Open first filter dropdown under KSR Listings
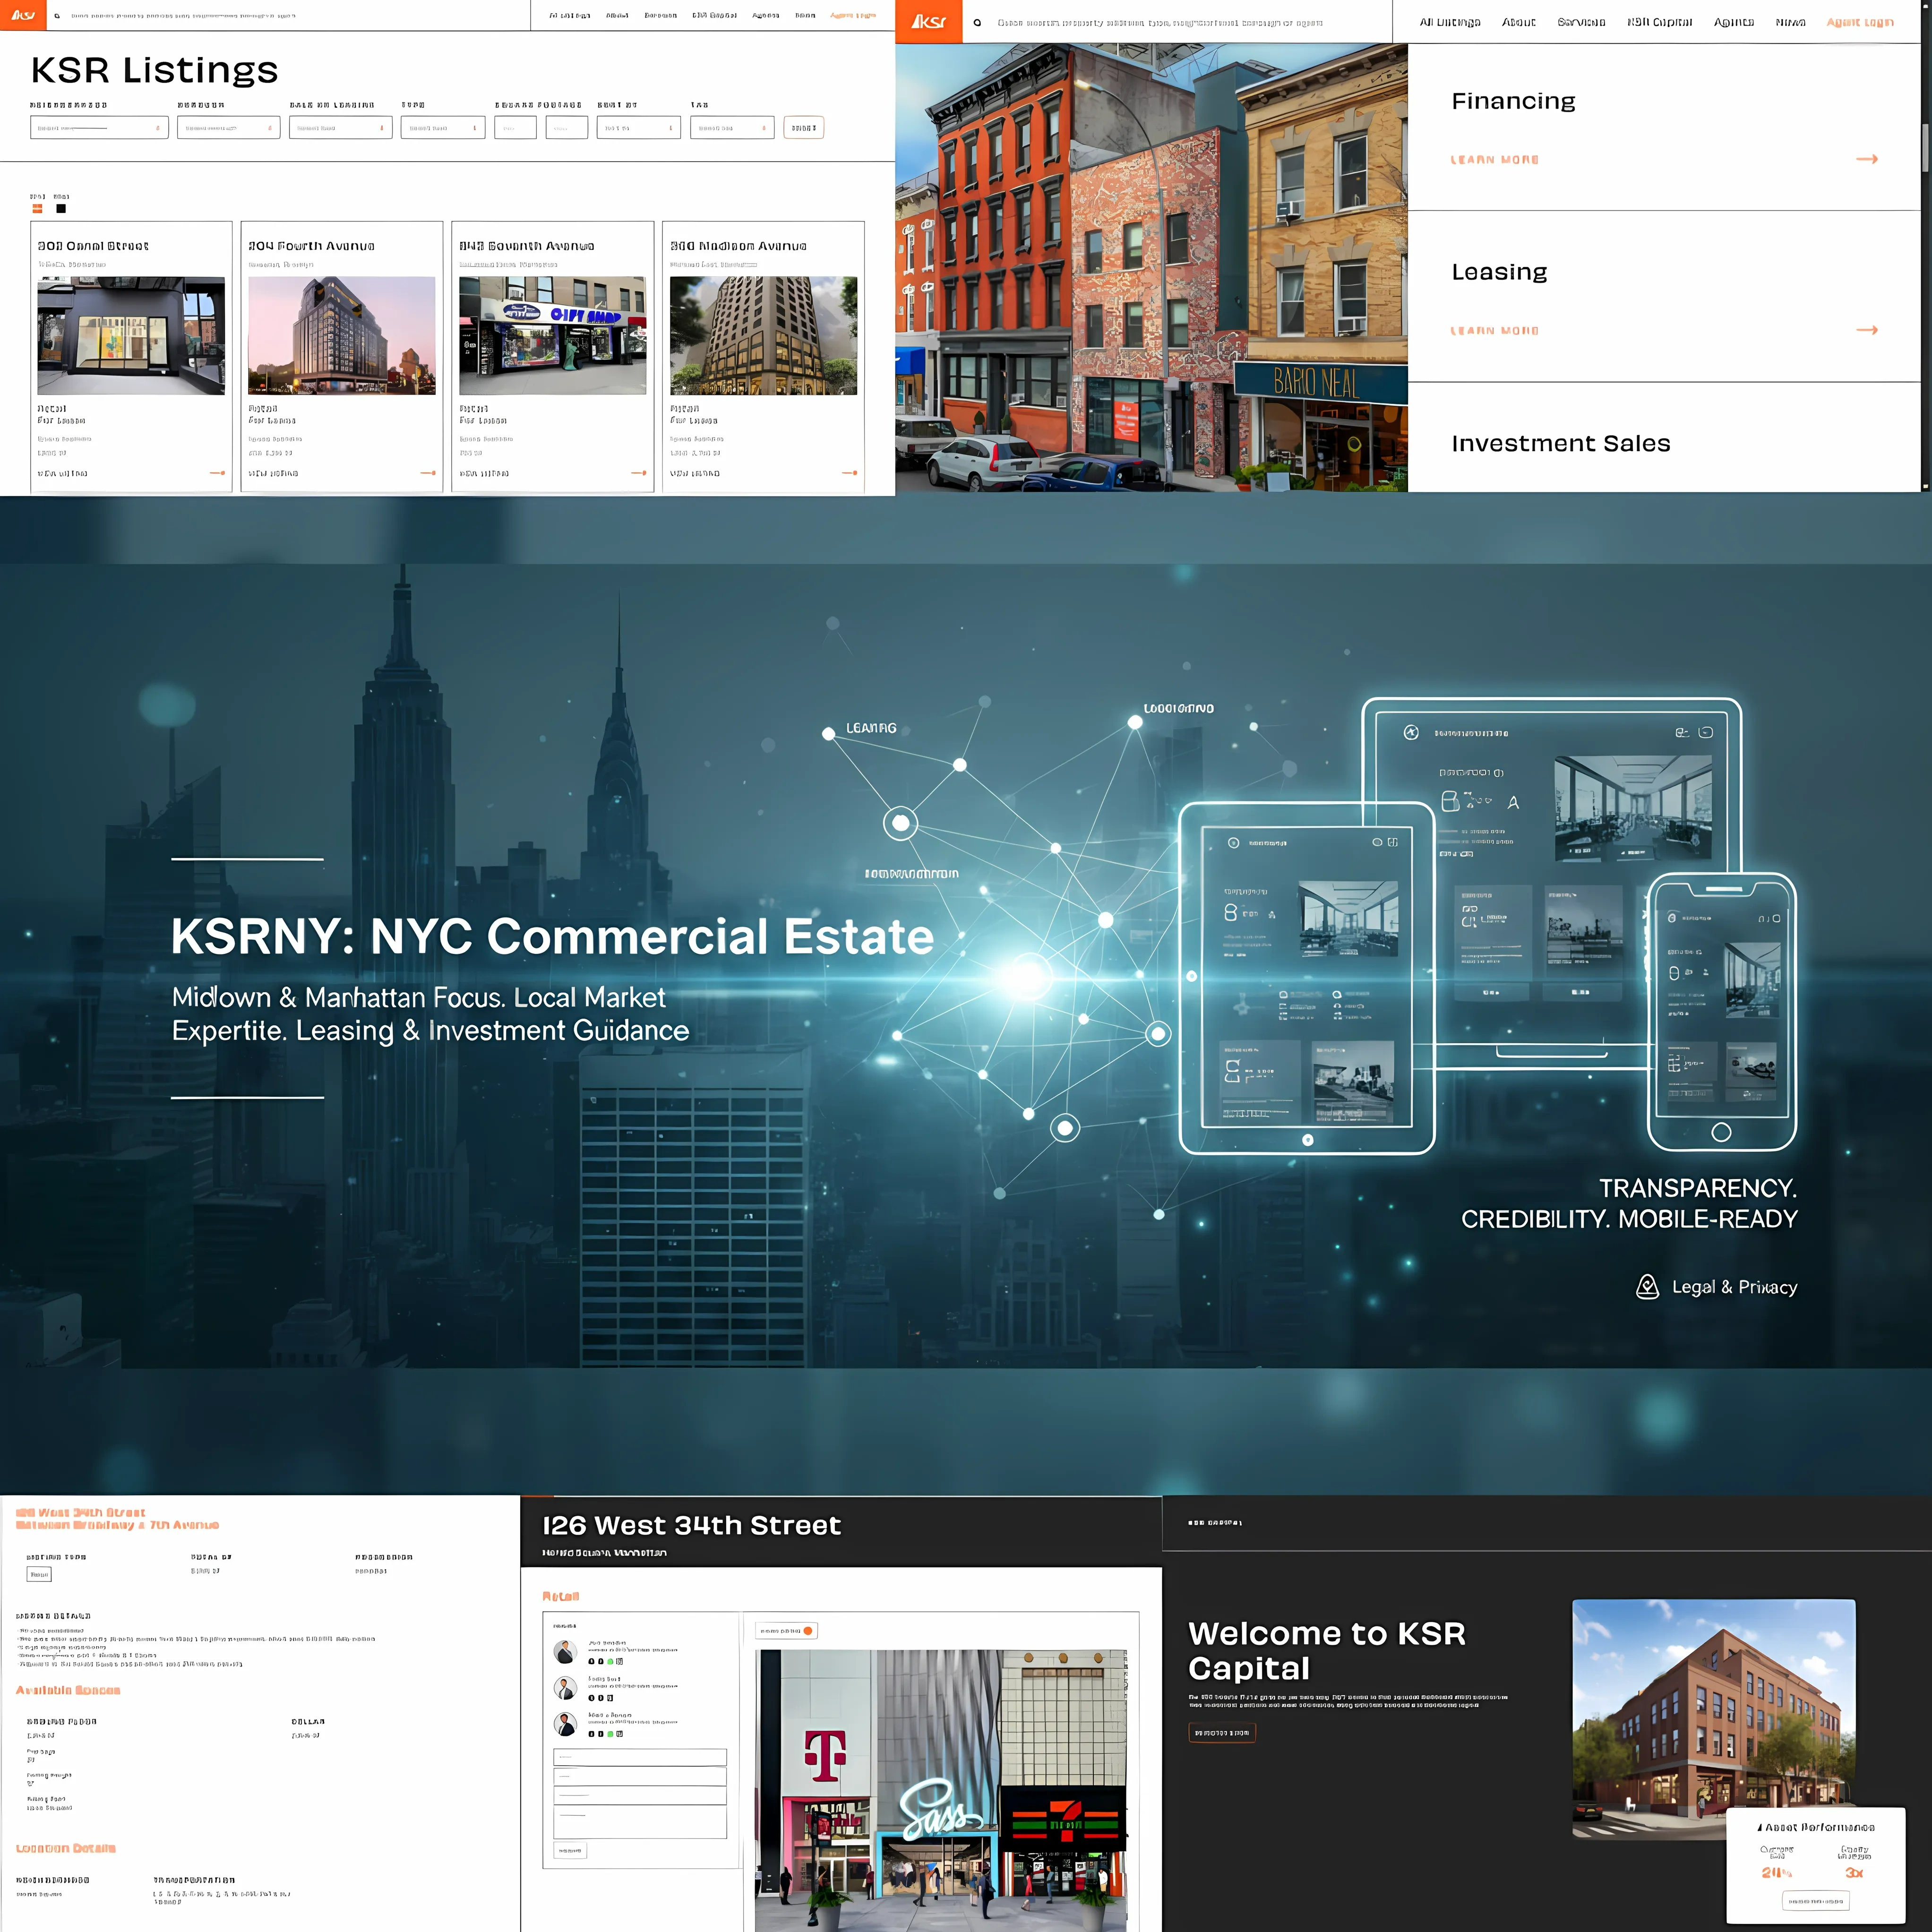This screenshot has height=1932, width=1932. (x=99, y=128)
